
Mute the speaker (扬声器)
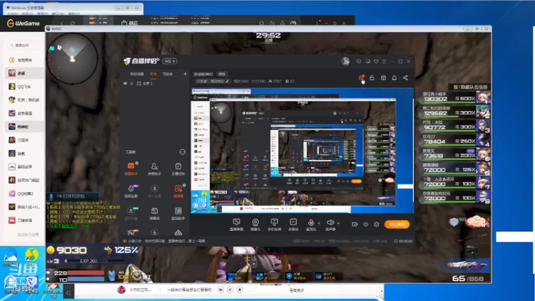(x=330, y=225)
